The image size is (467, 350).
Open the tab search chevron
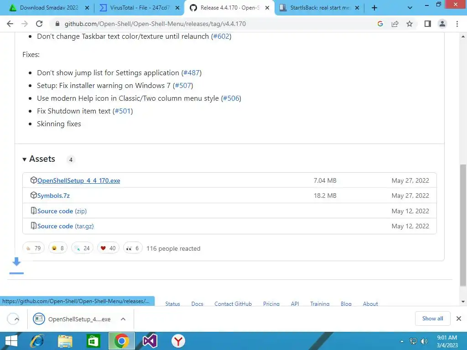410,8
